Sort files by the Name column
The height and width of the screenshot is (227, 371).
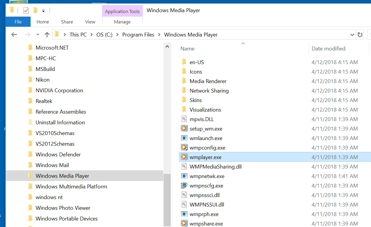[188, 49]
